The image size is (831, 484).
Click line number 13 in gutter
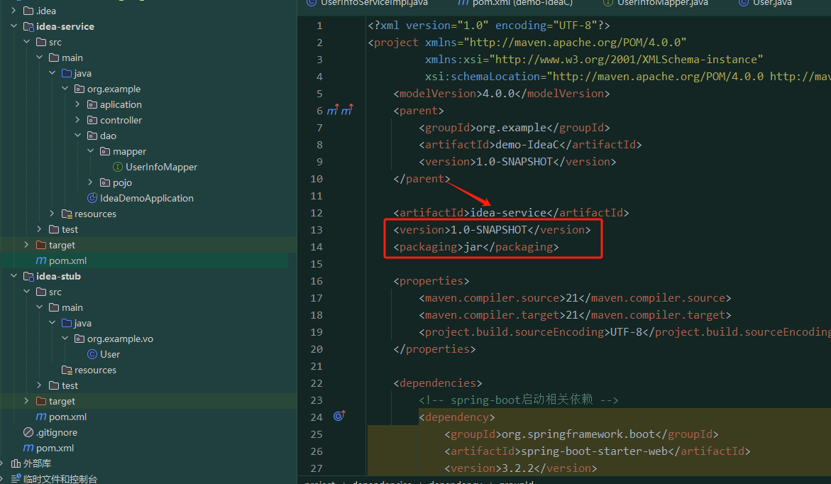317,229
